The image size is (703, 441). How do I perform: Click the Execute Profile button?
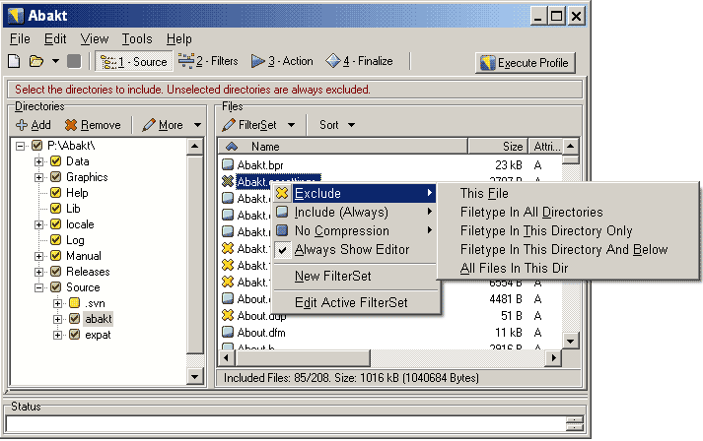(525, 63)
